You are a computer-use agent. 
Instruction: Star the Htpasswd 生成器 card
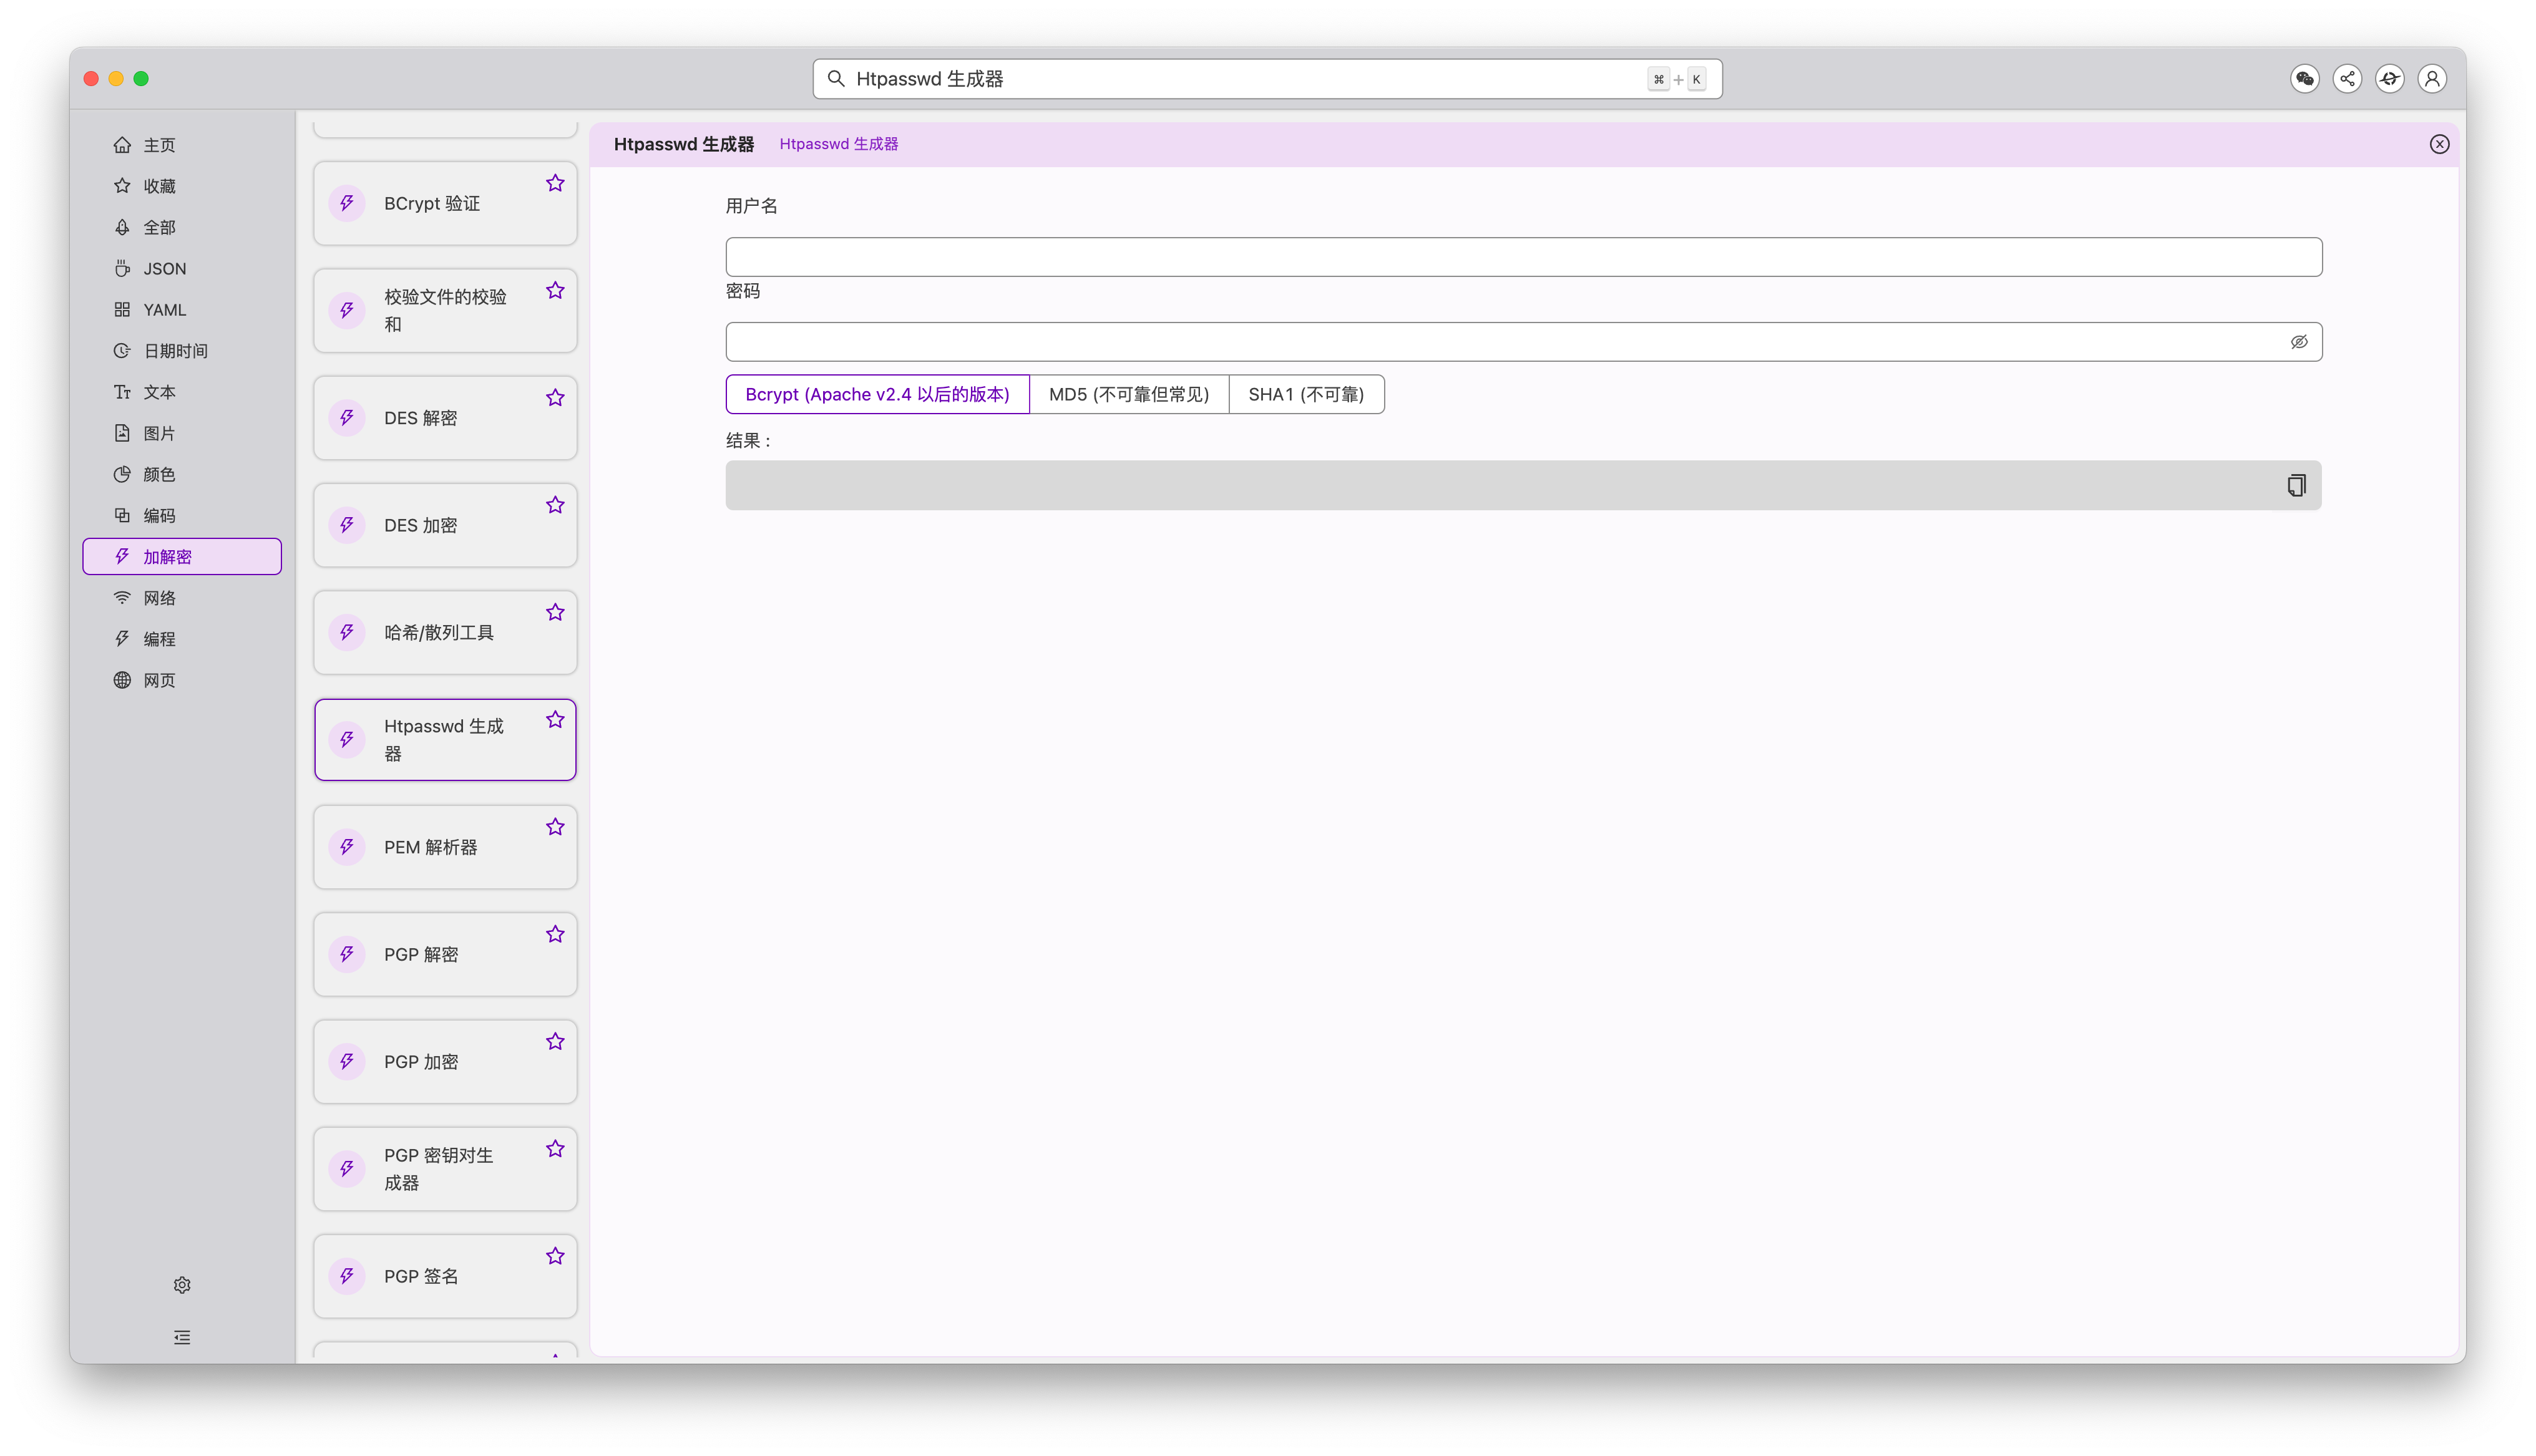coord(555,719)
